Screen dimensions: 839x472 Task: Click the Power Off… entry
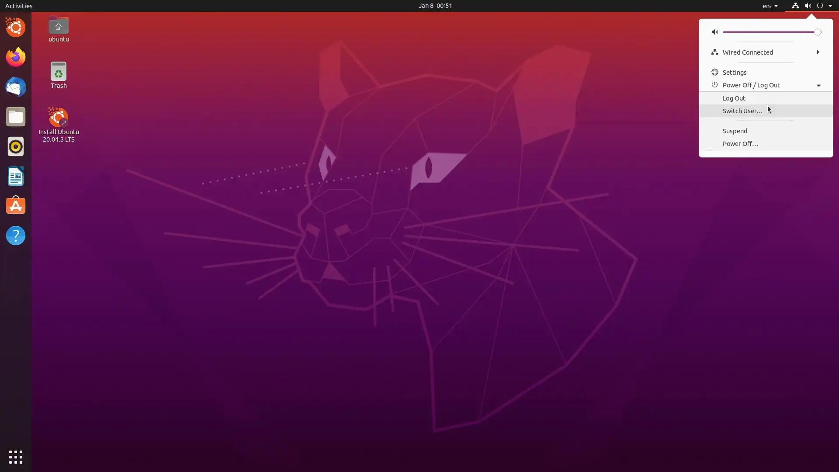740,144
